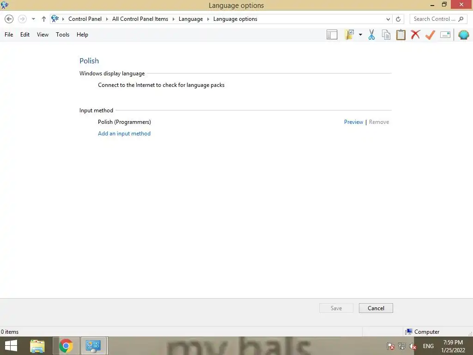Click the Polish heading
This screenshot has width=473, height=355.
click(89, 61)
